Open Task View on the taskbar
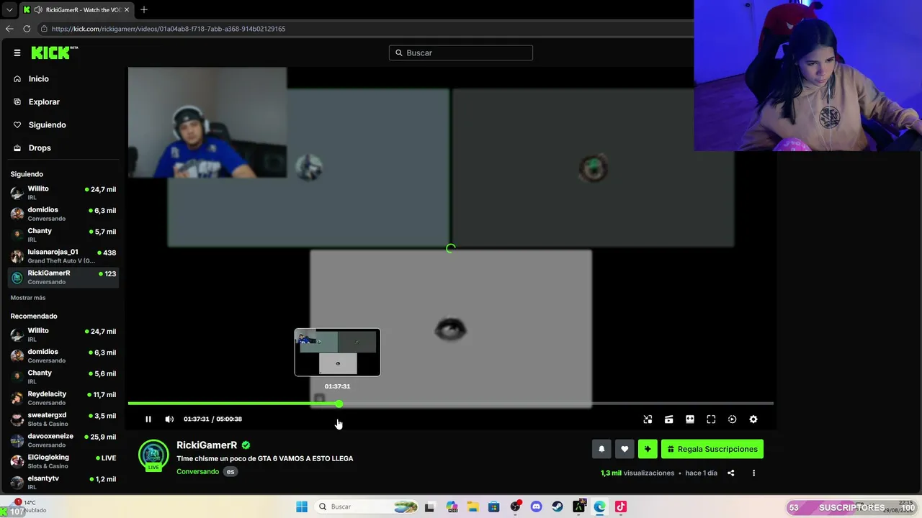Viewport: 922px width, 518px height. point(430,507)
